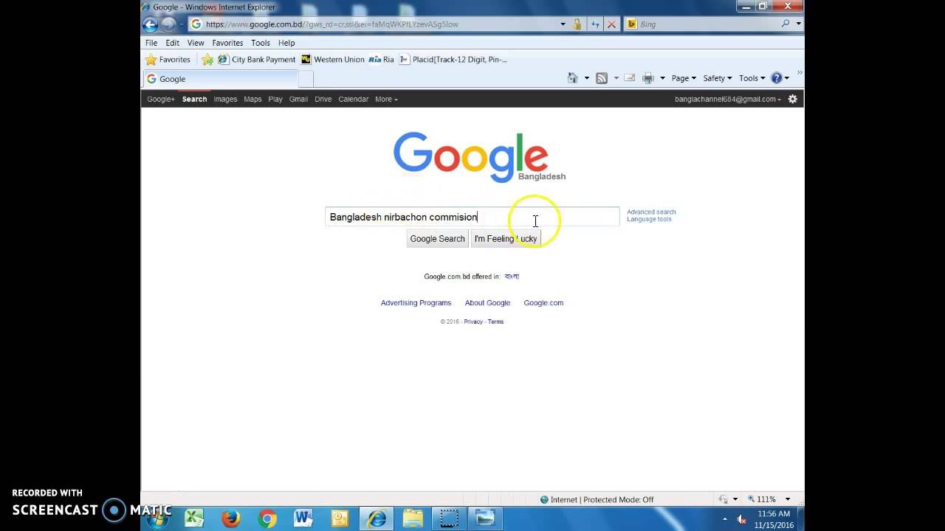Click the Bing search magnifier icon

click(x=786, y=24)
